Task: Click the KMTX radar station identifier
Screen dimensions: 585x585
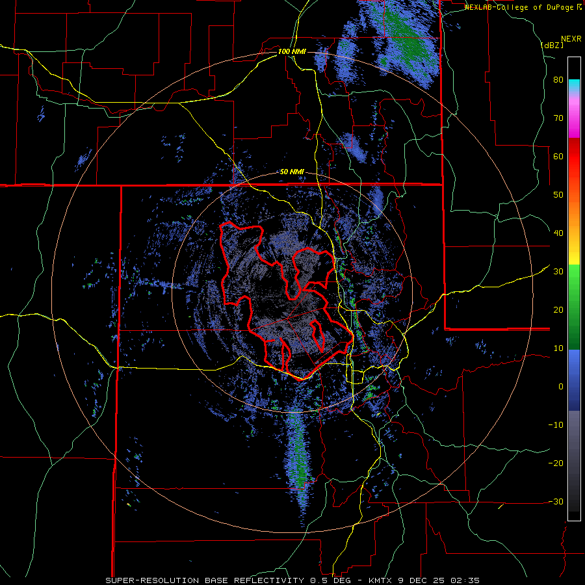Action: 380,580
